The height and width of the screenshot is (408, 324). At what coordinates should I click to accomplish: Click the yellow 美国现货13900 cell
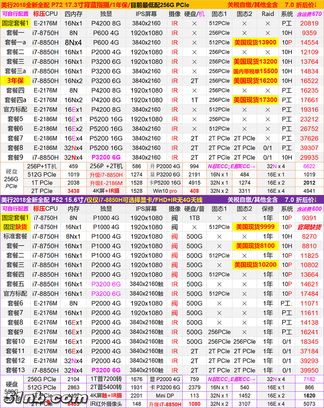click(x=255, y=42)
